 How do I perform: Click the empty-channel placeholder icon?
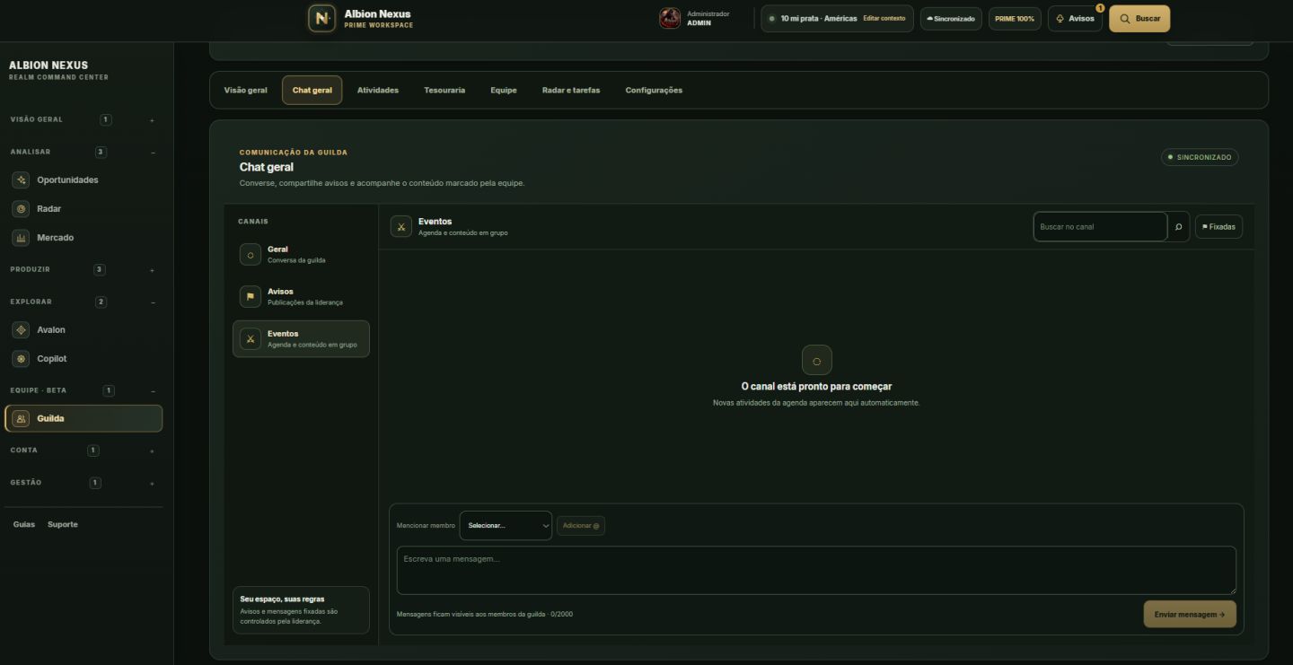(816, 361)
